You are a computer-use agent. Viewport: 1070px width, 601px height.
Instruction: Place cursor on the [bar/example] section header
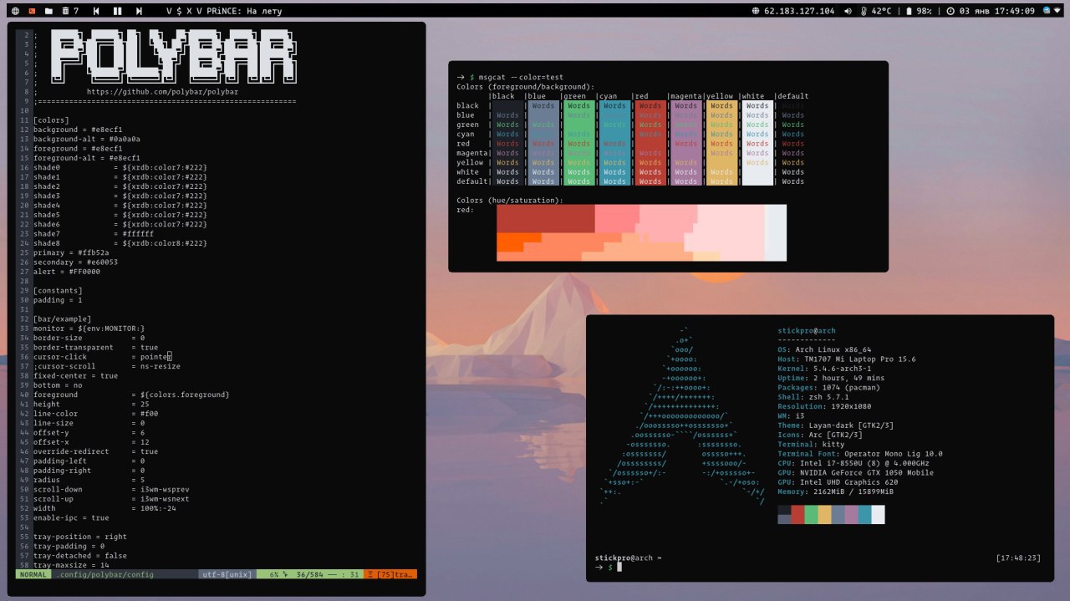(62, 319)
